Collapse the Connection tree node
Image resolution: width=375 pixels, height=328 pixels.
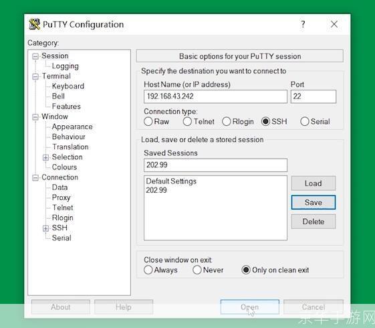pos(35,177)
